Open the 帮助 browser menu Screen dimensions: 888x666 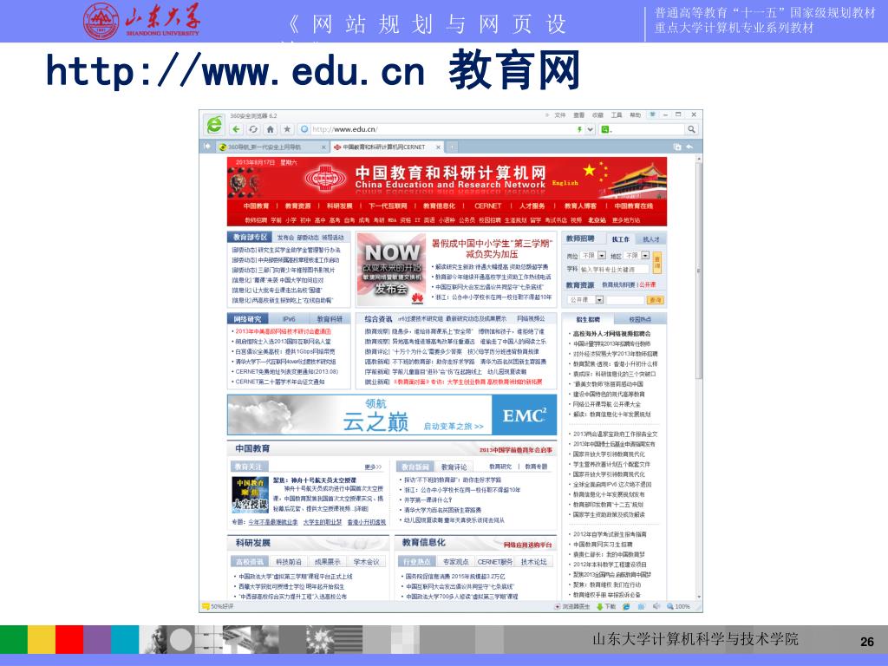tap(635, 115)
